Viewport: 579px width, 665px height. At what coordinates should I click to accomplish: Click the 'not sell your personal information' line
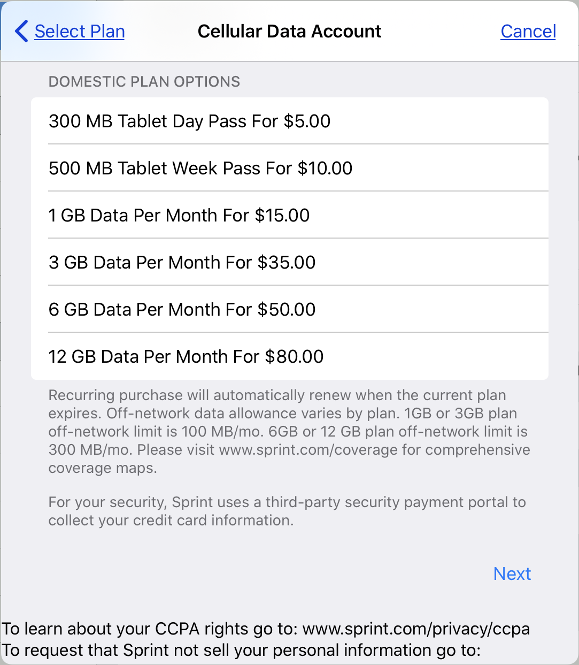click(242, 651)
